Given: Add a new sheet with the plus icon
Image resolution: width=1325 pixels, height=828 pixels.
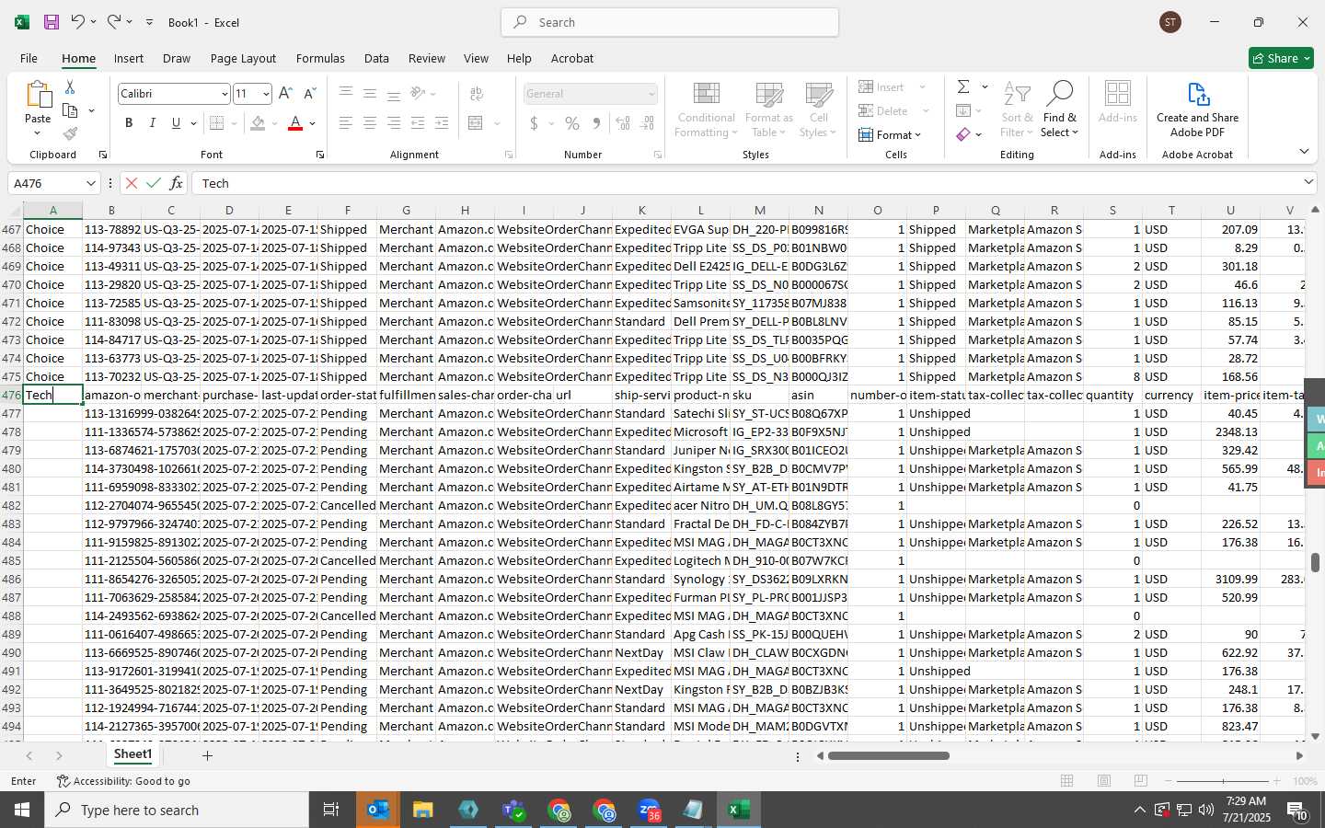Looking at the screenshot, I should point(207,755).
